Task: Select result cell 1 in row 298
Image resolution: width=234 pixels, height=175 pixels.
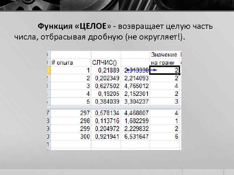Action: pos(164,121)
